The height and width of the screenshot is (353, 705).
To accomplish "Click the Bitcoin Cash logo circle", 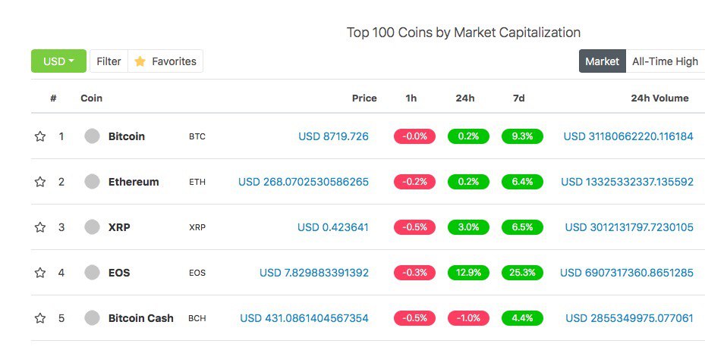I will click(92, 317).
